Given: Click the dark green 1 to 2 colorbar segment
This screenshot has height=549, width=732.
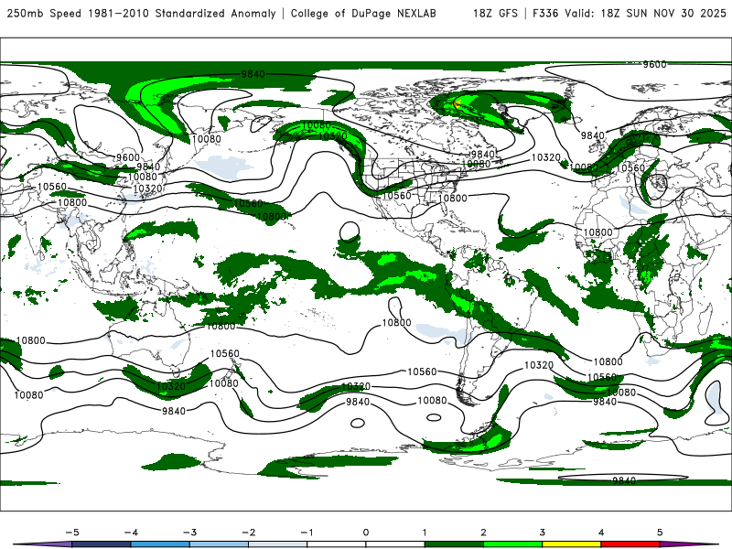Looking at the screenshot, I should (x=454, y=544).
